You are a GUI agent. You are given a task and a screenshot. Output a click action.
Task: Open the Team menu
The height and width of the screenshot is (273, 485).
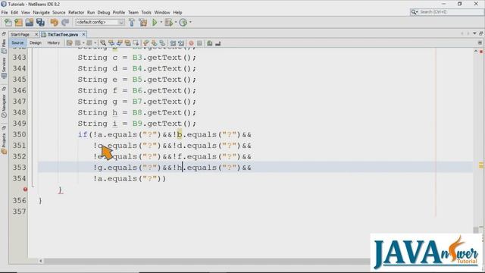133,12
